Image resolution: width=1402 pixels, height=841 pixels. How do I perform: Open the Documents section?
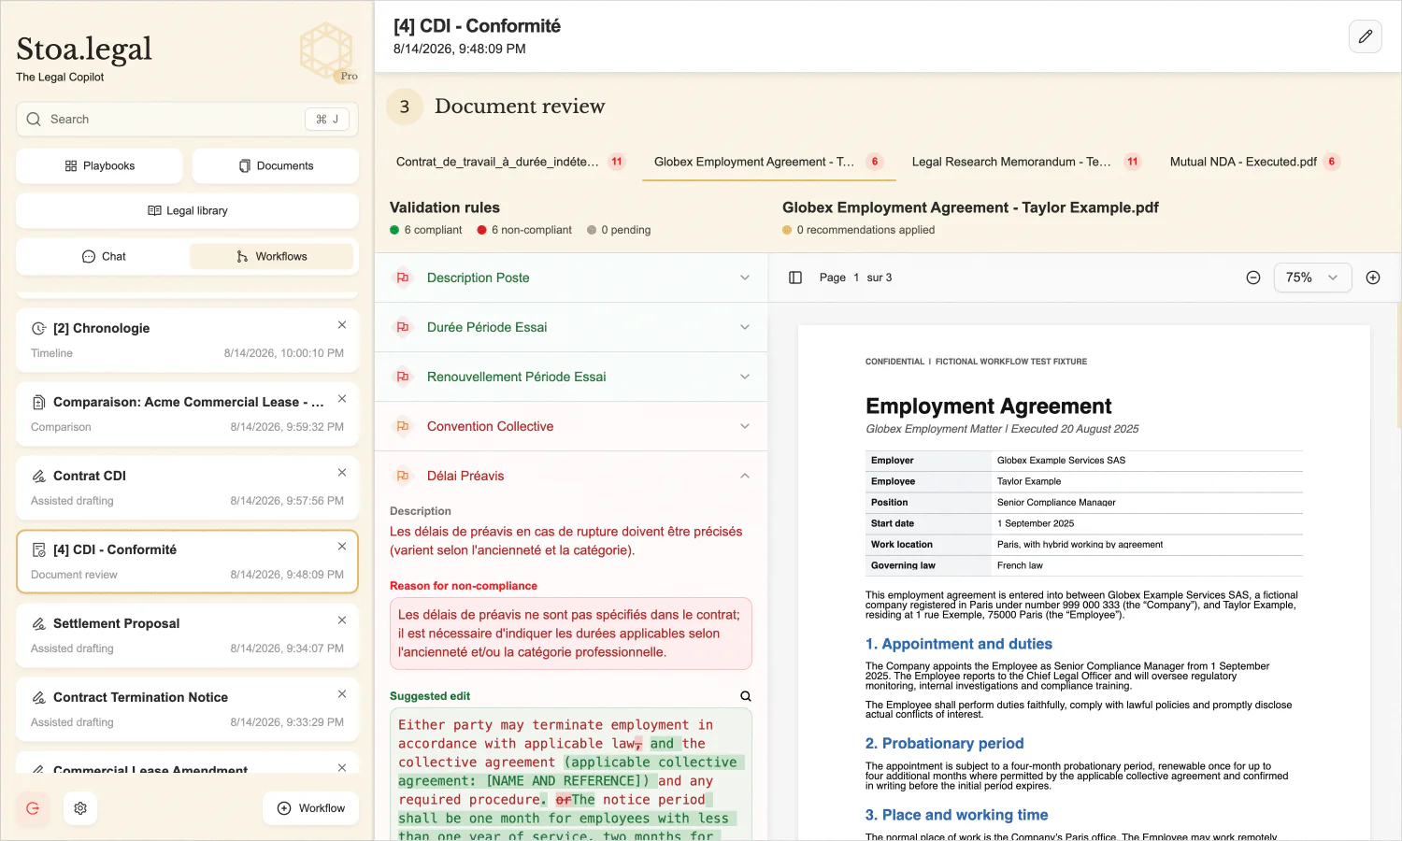(276, 165)
